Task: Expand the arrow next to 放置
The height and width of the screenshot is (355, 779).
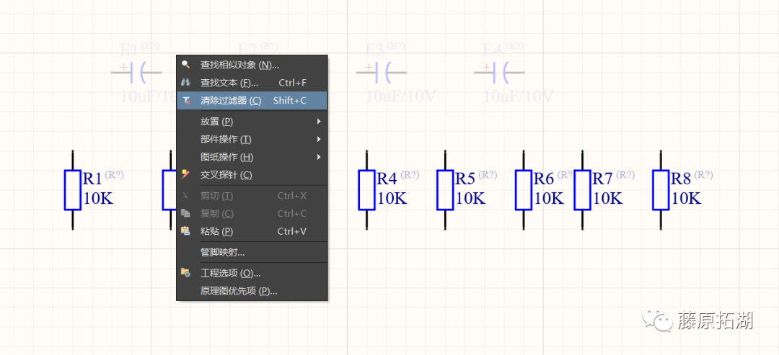Action: [x=319, y=121]
